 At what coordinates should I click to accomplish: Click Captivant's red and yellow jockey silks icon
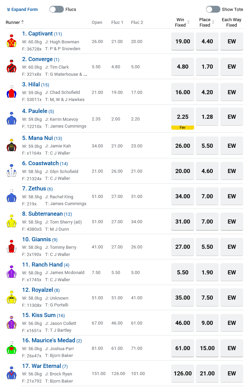12,41
